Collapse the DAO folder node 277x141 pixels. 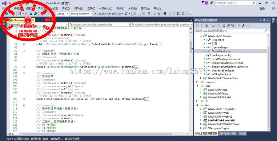[197, 86]
